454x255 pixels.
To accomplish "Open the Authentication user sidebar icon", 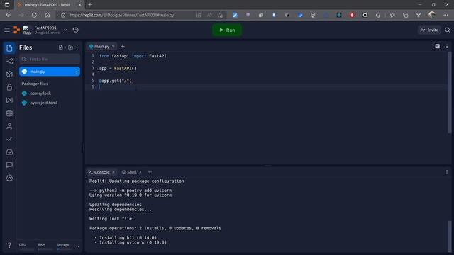I will tap(9, 126).
